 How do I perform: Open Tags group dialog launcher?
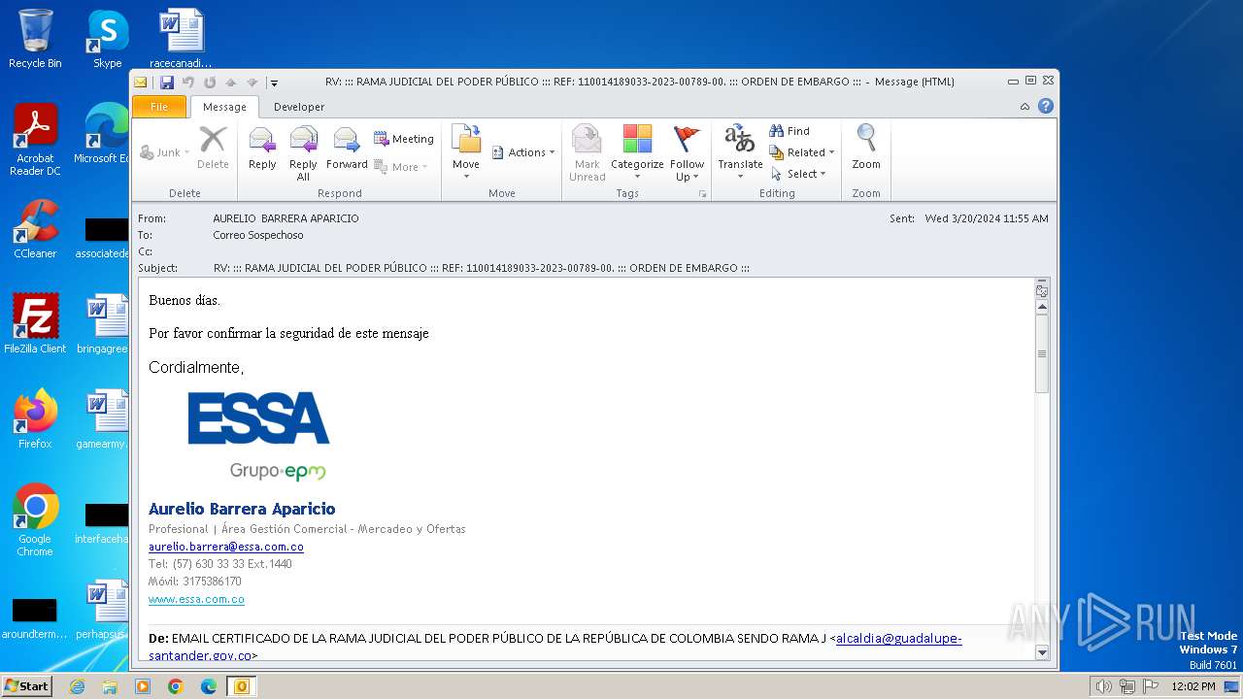click(x=702, y=194)
